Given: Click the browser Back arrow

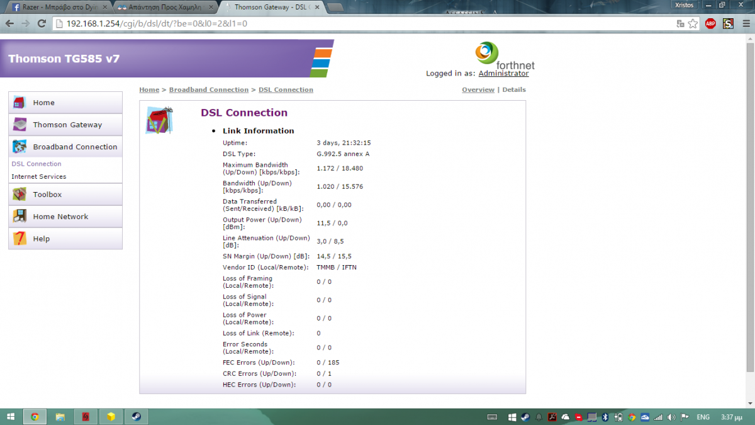Looking at the screenshot, I should 10,23.
